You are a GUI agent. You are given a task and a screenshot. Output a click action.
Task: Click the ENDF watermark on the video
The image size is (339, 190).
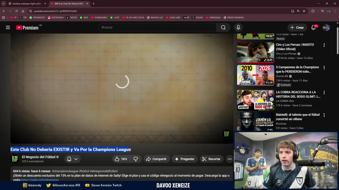[x=226, y=134]
